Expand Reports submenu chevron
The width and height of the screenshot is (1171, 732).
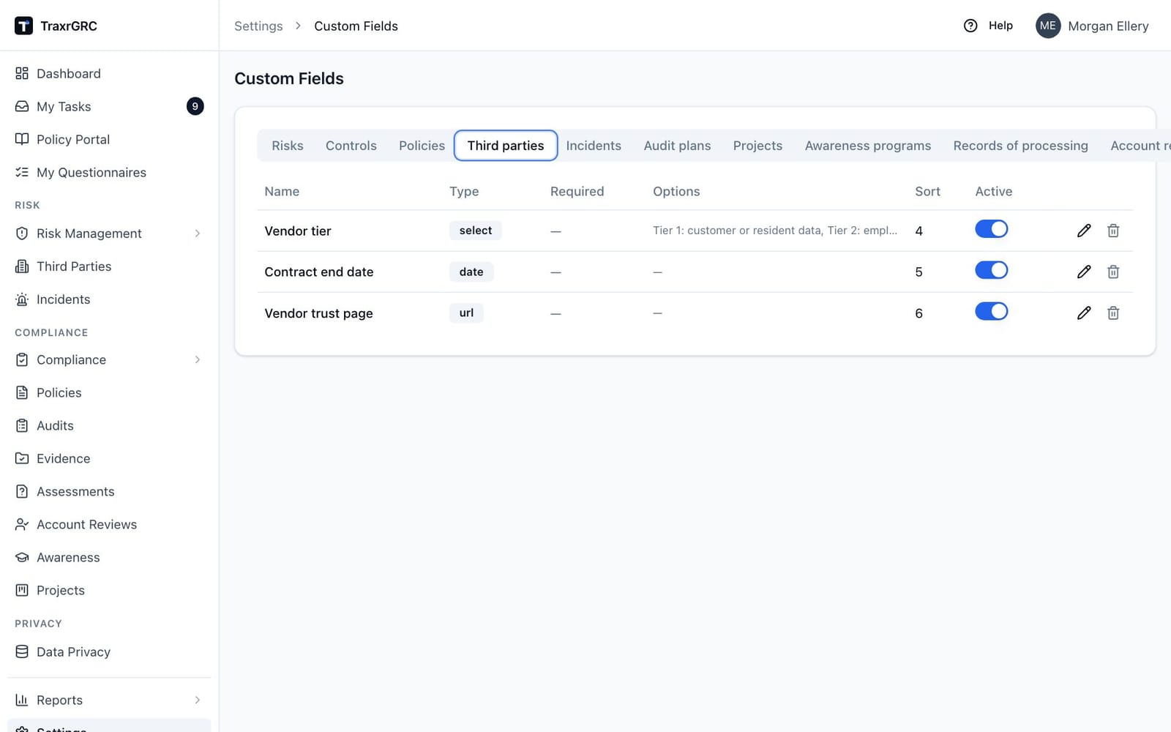click(x=198, y=700)
